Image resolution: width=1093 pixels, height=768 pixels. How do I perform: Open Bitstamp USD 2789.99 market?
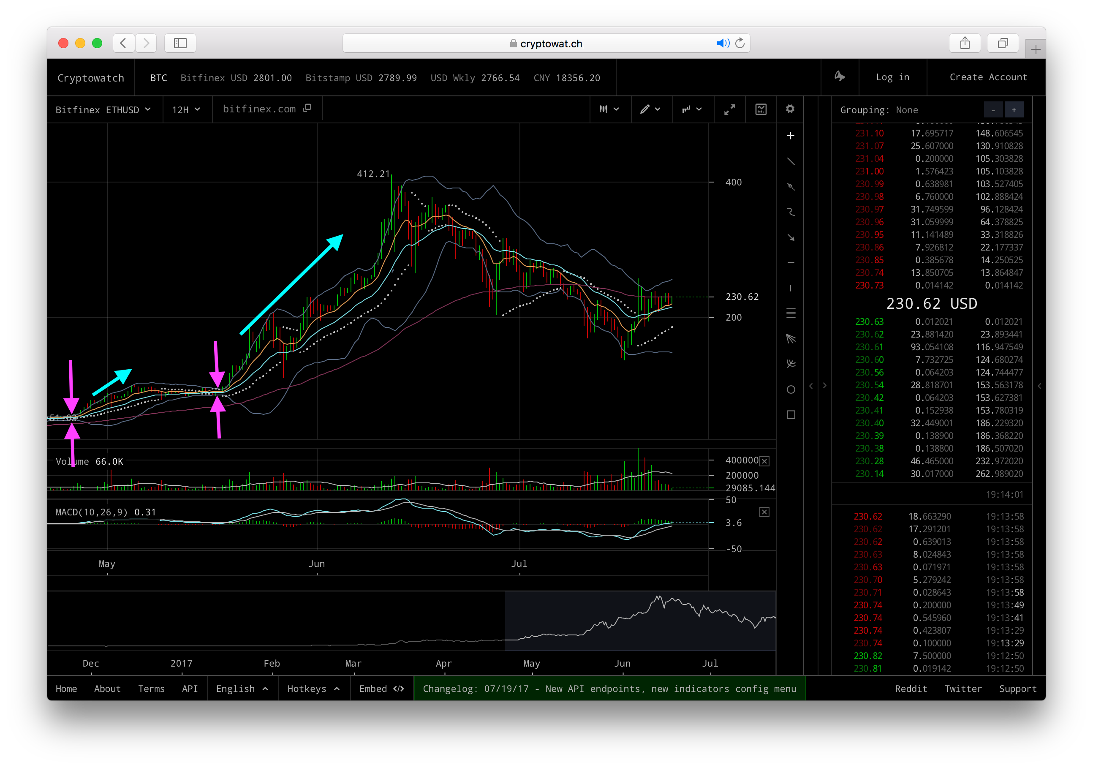pos(362,78)
